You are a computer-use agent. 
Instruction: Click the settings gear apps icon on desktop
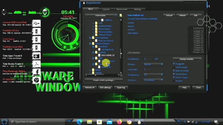[x=36, y=56]
